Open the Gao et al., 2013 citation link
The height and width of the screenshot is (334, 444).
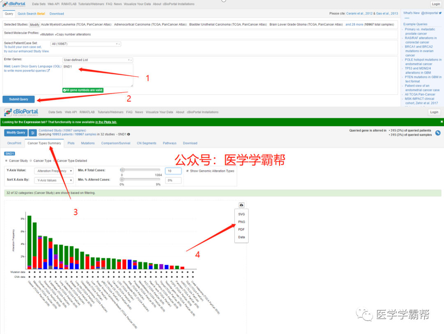pos(387,13)
